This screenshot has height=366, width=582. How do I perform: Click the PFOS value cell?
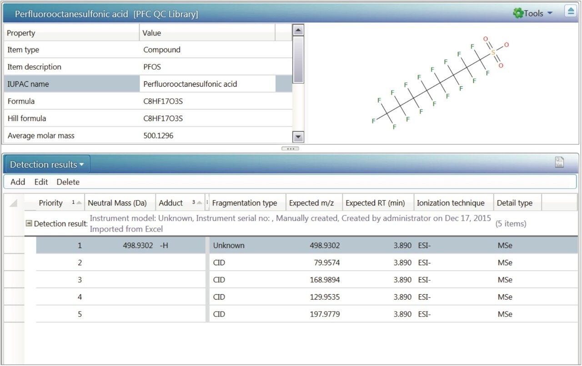pyautogui.click(x=207, y=67)
